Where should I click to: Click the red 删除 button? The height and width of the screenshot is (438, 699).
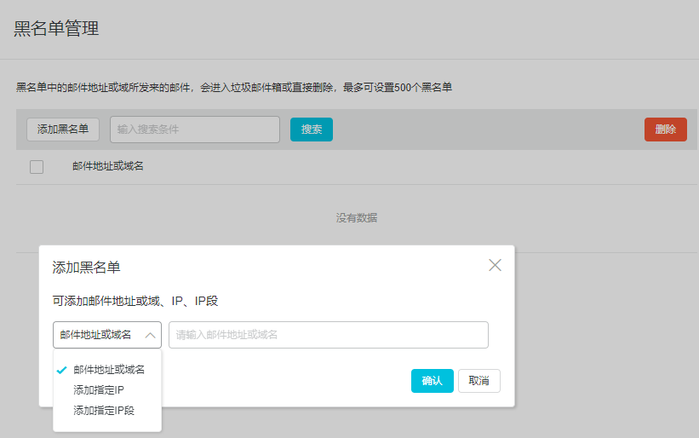click(665, 130)
